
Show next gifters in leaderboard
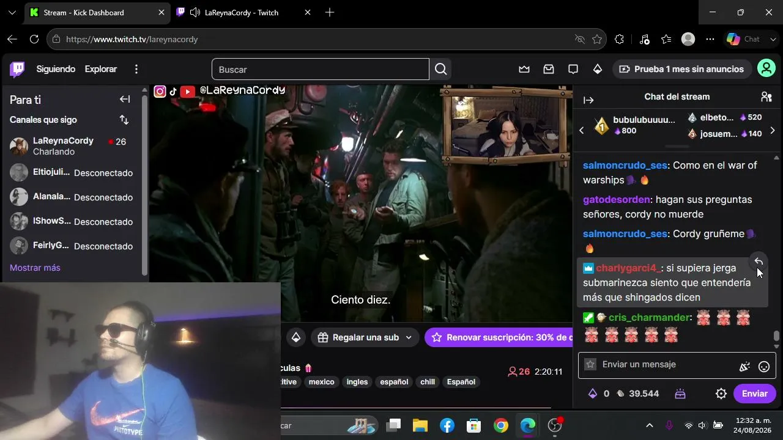773,130
